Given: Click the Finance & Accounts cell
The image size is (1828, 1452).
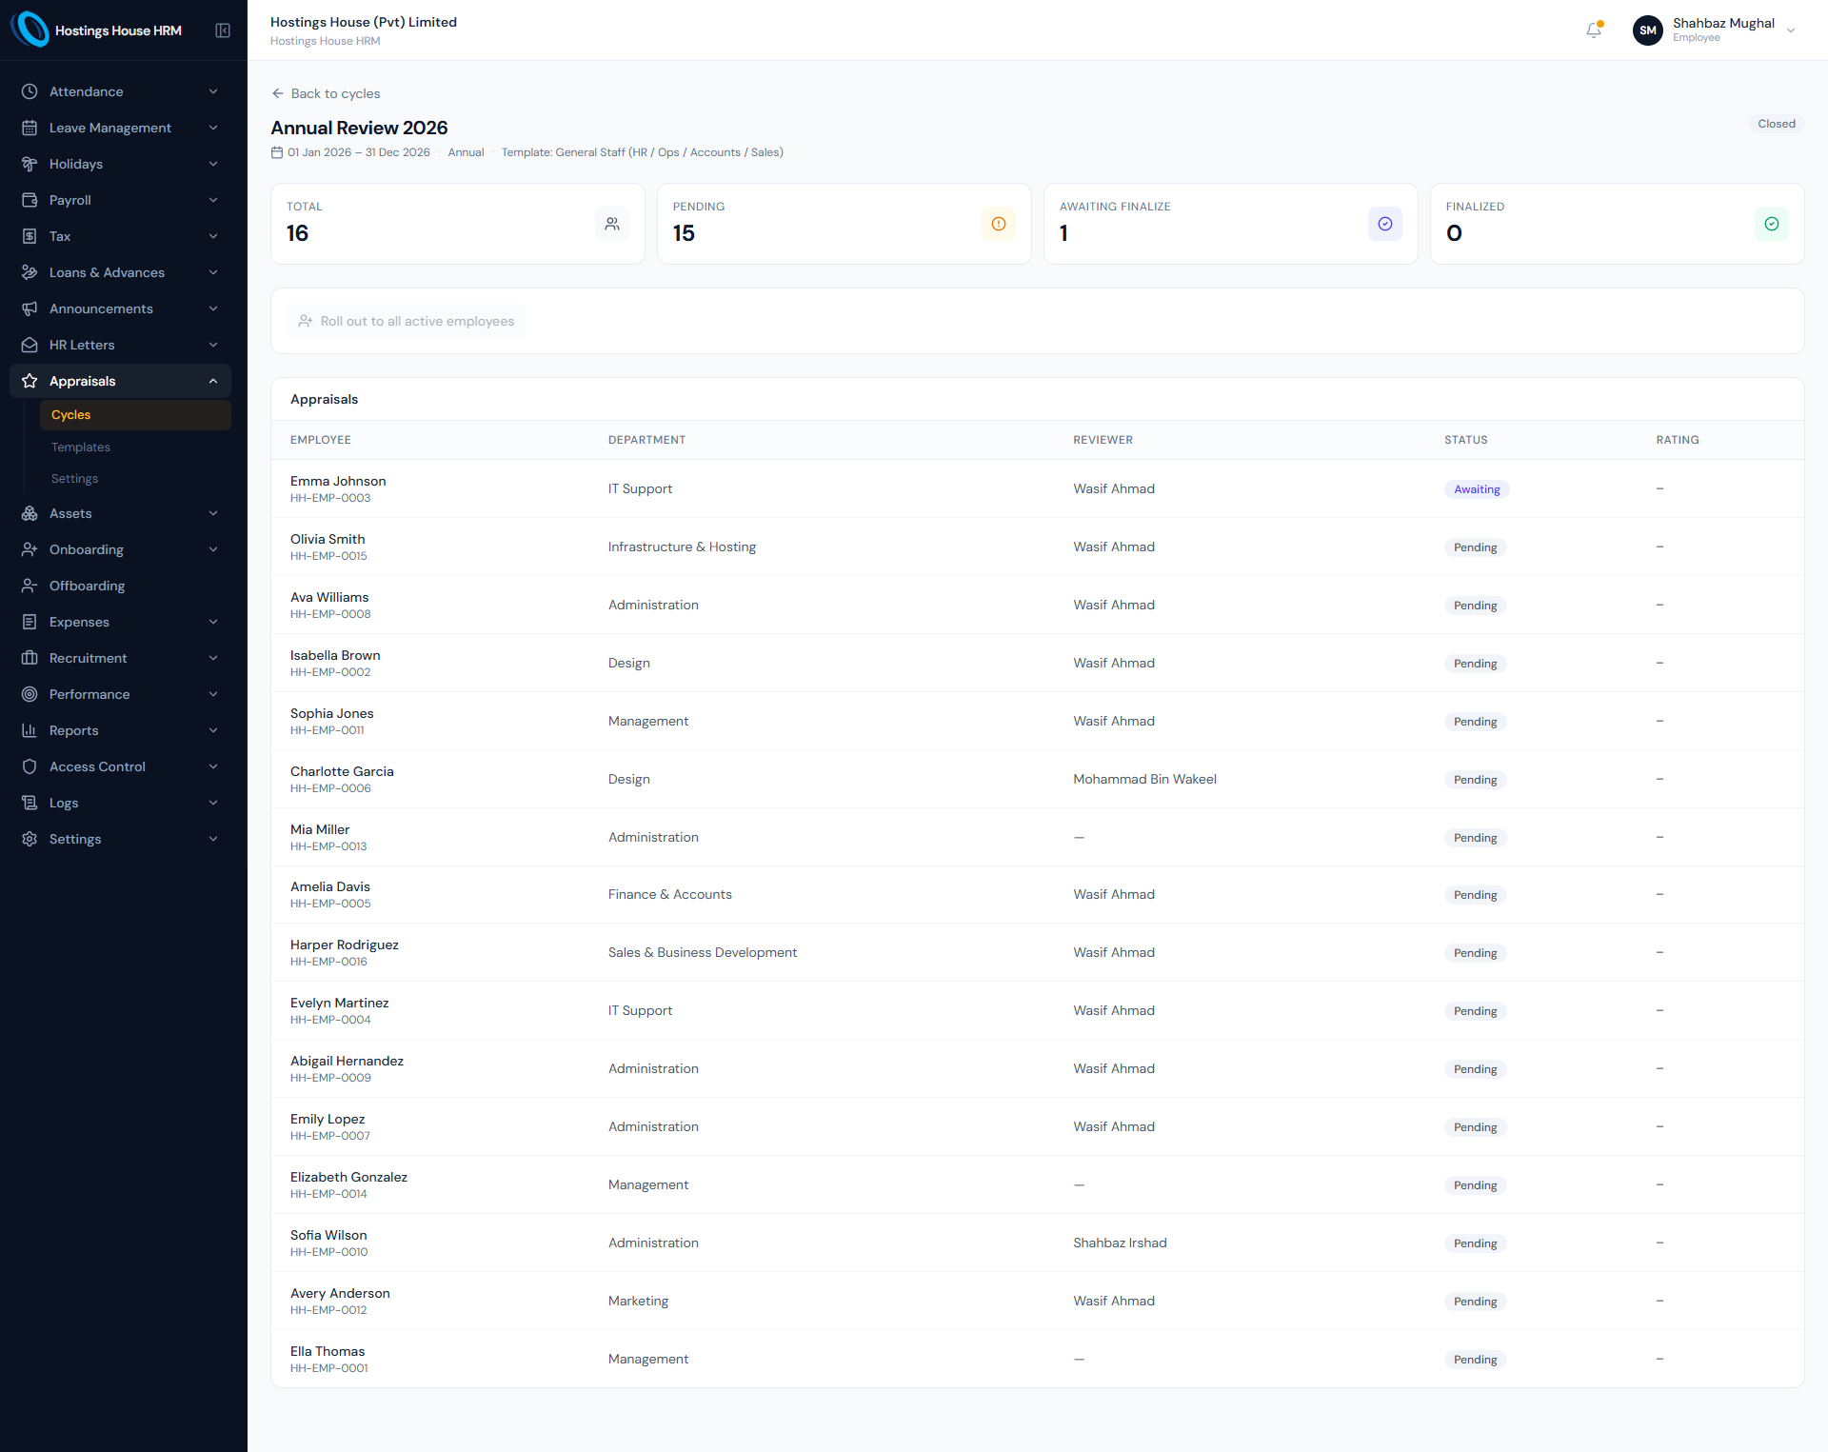Looking at the screenshot, I should point(670,894).
